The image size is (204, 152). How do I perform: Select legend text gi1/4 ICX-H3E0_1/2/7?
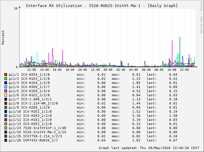pos(29,87)
